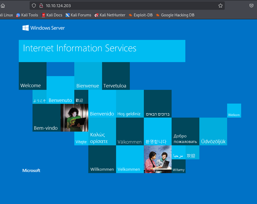Click the Google Hacking DB favicon

pos(158,15)
